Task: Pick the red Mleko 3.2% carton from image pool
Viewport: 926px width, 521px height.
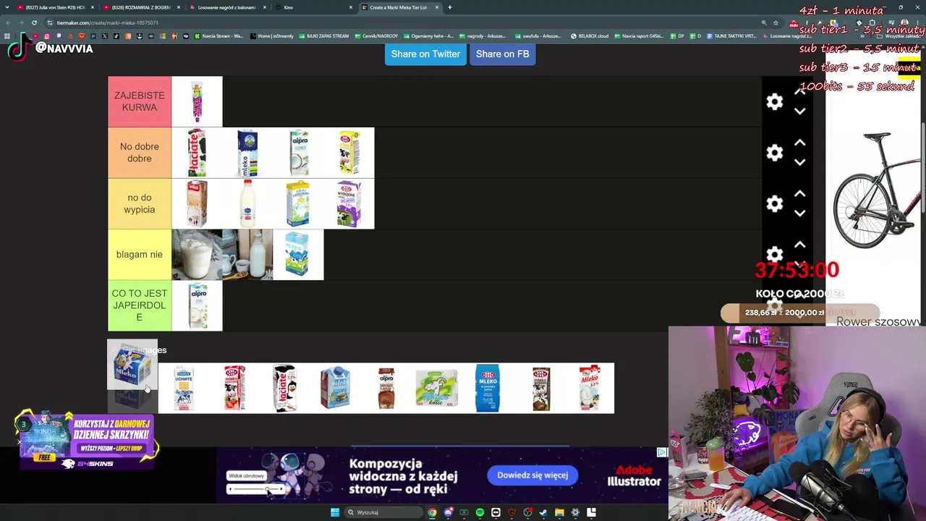Action: click(589, 389)
